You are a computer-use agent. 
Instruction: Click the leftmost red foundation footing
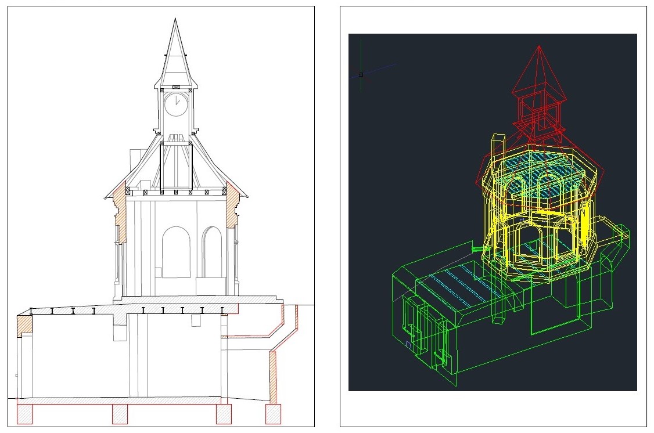[24, 414]
